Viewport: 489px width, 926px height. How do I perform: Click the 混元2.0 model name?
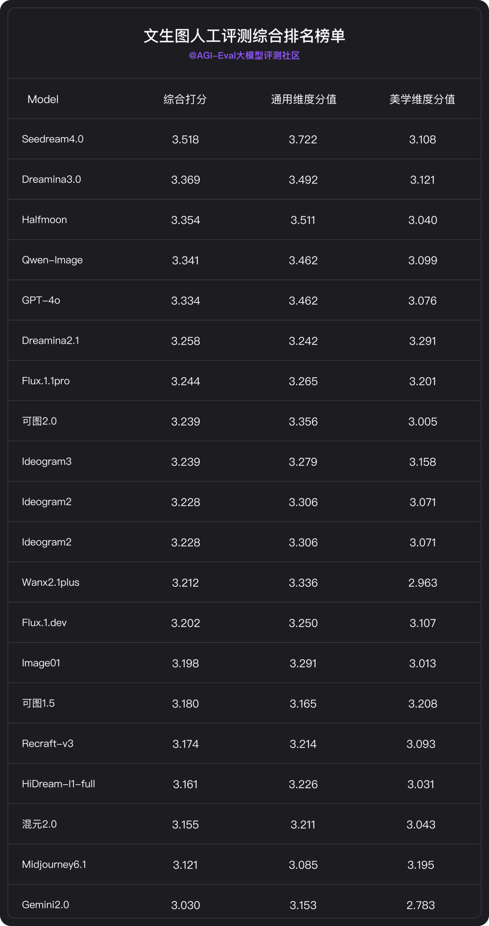pos(39,824)
